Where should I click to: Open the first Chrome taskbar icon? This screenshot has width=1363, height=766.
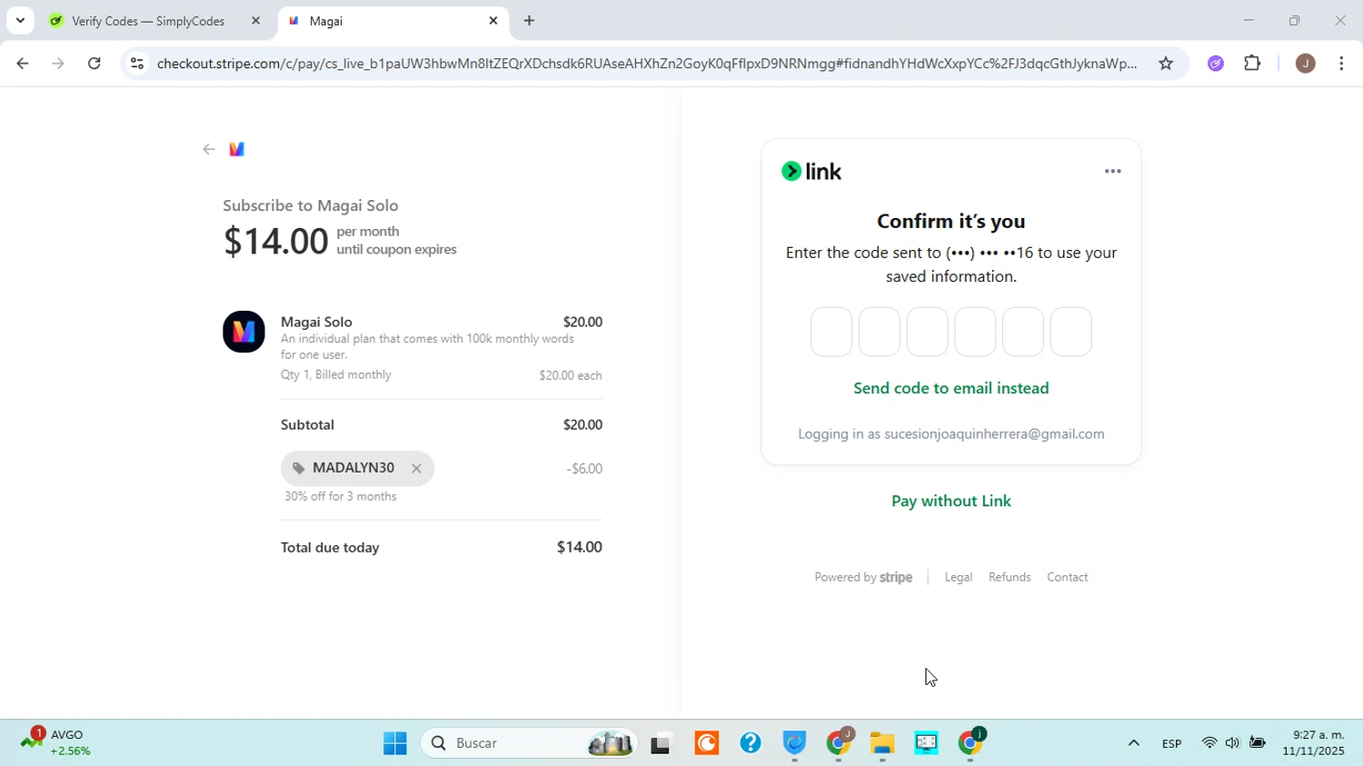[839, 744]
